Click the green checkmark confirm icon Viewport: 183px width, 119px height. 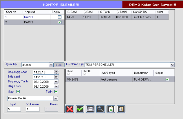coord(80,109)
